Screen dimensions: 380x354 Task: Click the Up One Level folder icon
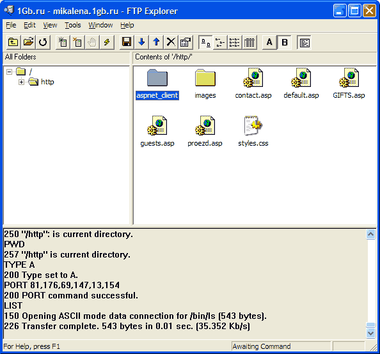click(13, 42)
